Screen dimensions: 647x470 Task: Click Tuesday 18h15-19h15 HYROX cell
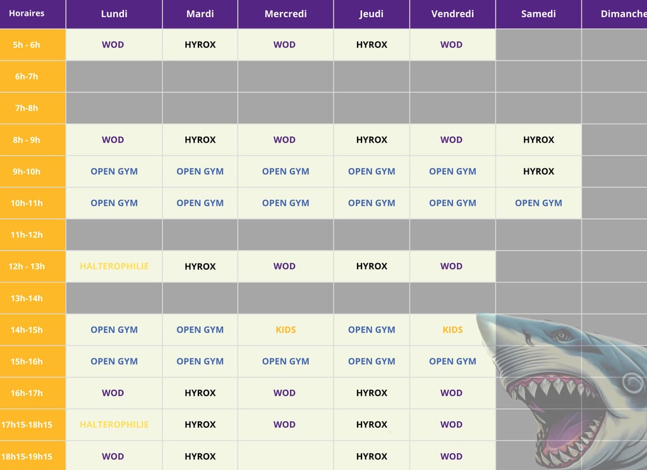(200, 456)
